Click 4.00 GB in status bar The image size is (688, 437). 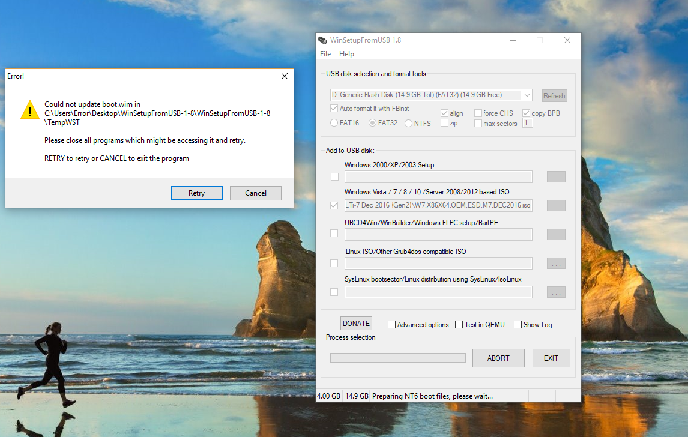click(x=328, y=396)
